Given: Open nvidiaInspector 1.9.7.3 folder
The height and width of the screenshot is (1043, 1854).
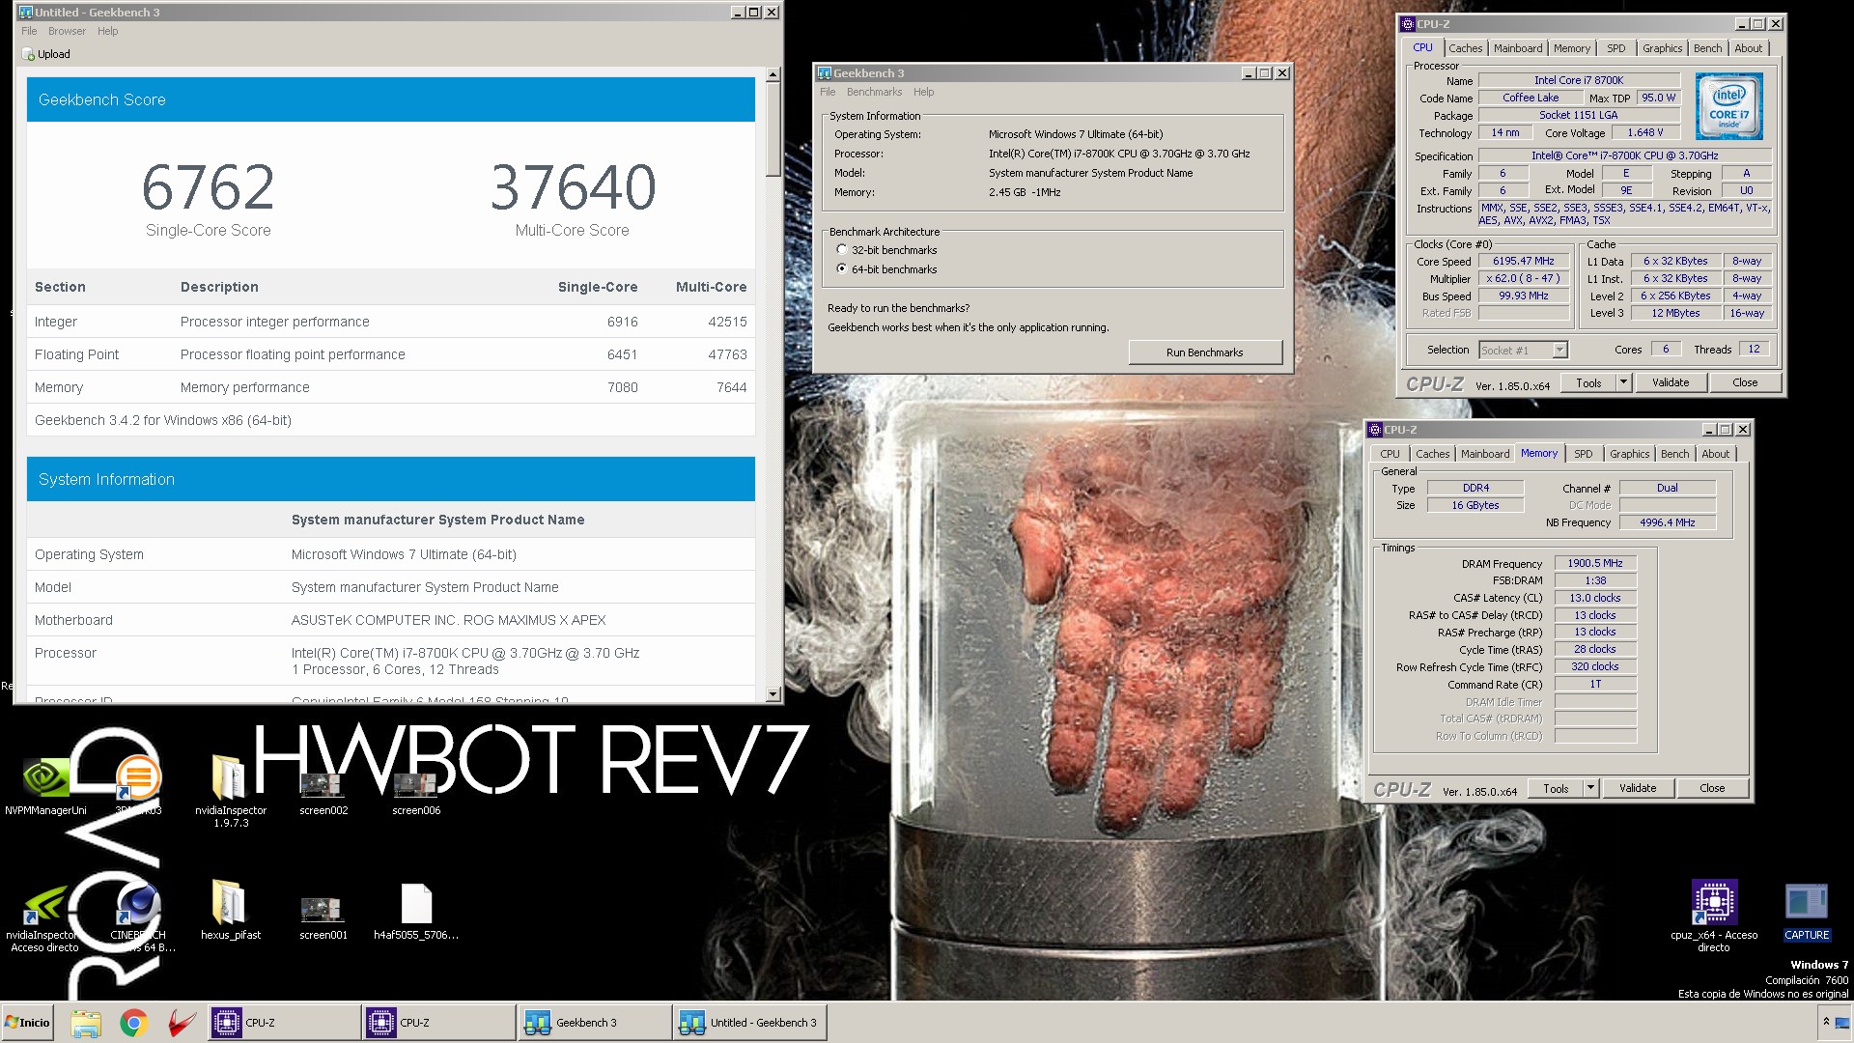Looking at the screenshot, I should (x=231, y=792).
